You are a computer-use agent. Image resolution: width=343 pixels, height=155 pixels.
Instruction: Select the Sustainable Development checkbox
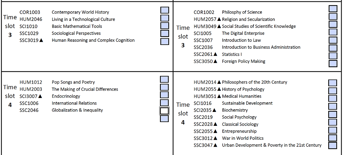(x=333, y=106)
